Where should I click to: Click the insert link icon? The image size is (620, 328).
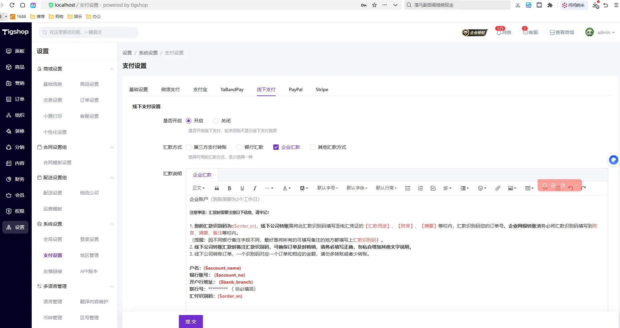498,188
